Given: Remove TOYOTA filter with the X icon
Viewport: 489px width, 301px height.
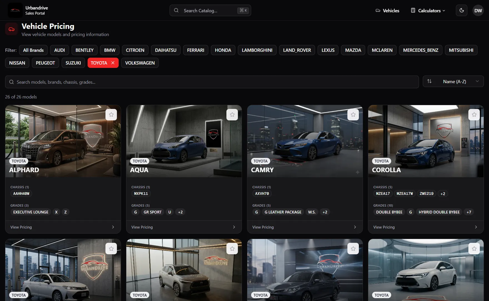Looking at the screenshot, I should click(x=113, y=63).
